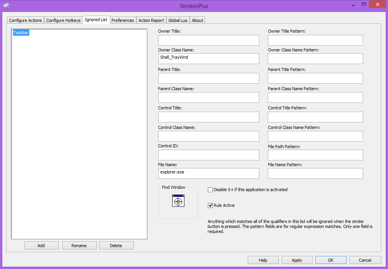Open the Configure Hotkeys tab
Image resolution: width=388 pixels, height=269 pixels.
tap(63, 20)
